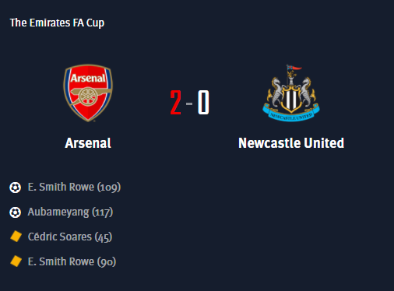Click yellow card icon beside Smith Rowe (90)

tap(16, 261)
